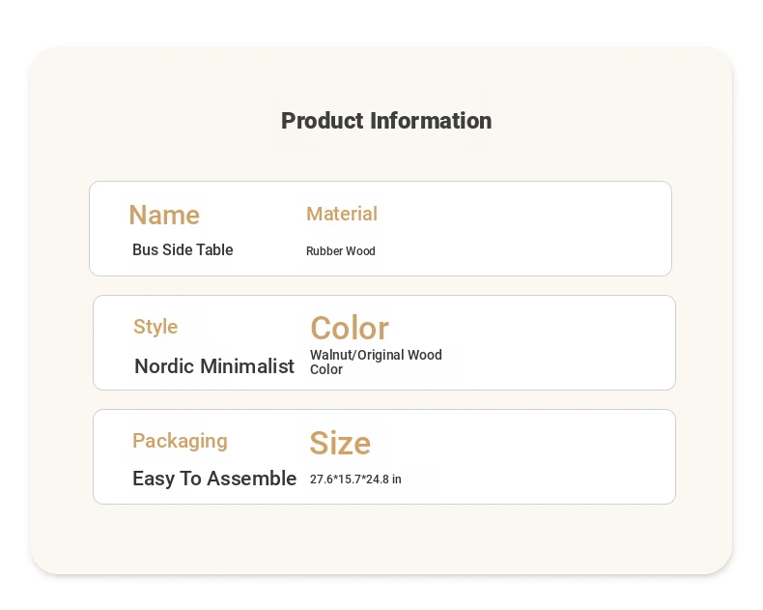Select the Color heading
The width and height of the screenshot is (763, 610).
350,328
